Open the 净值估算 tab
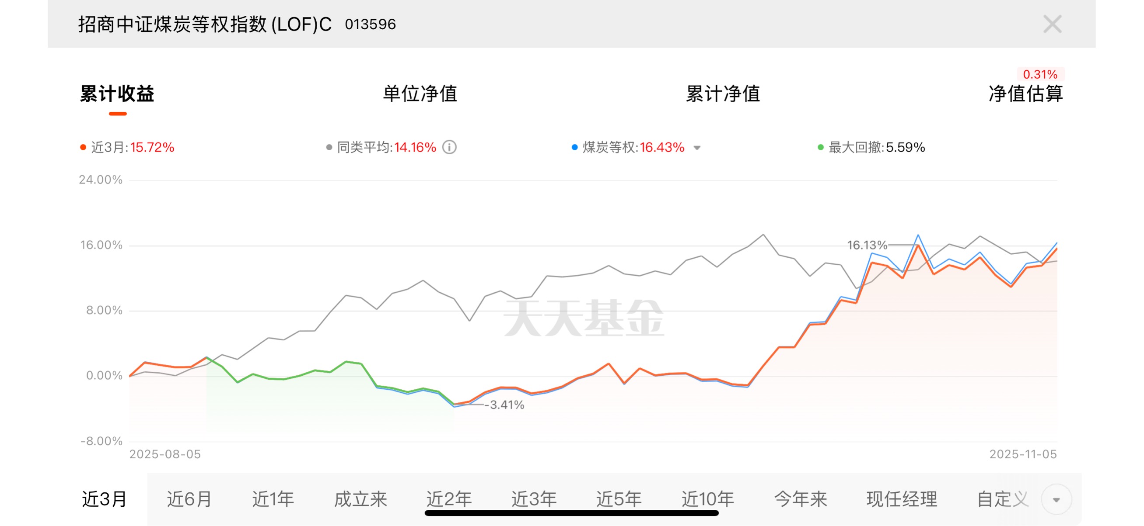1144x526 pixels. pos(1025,93)
